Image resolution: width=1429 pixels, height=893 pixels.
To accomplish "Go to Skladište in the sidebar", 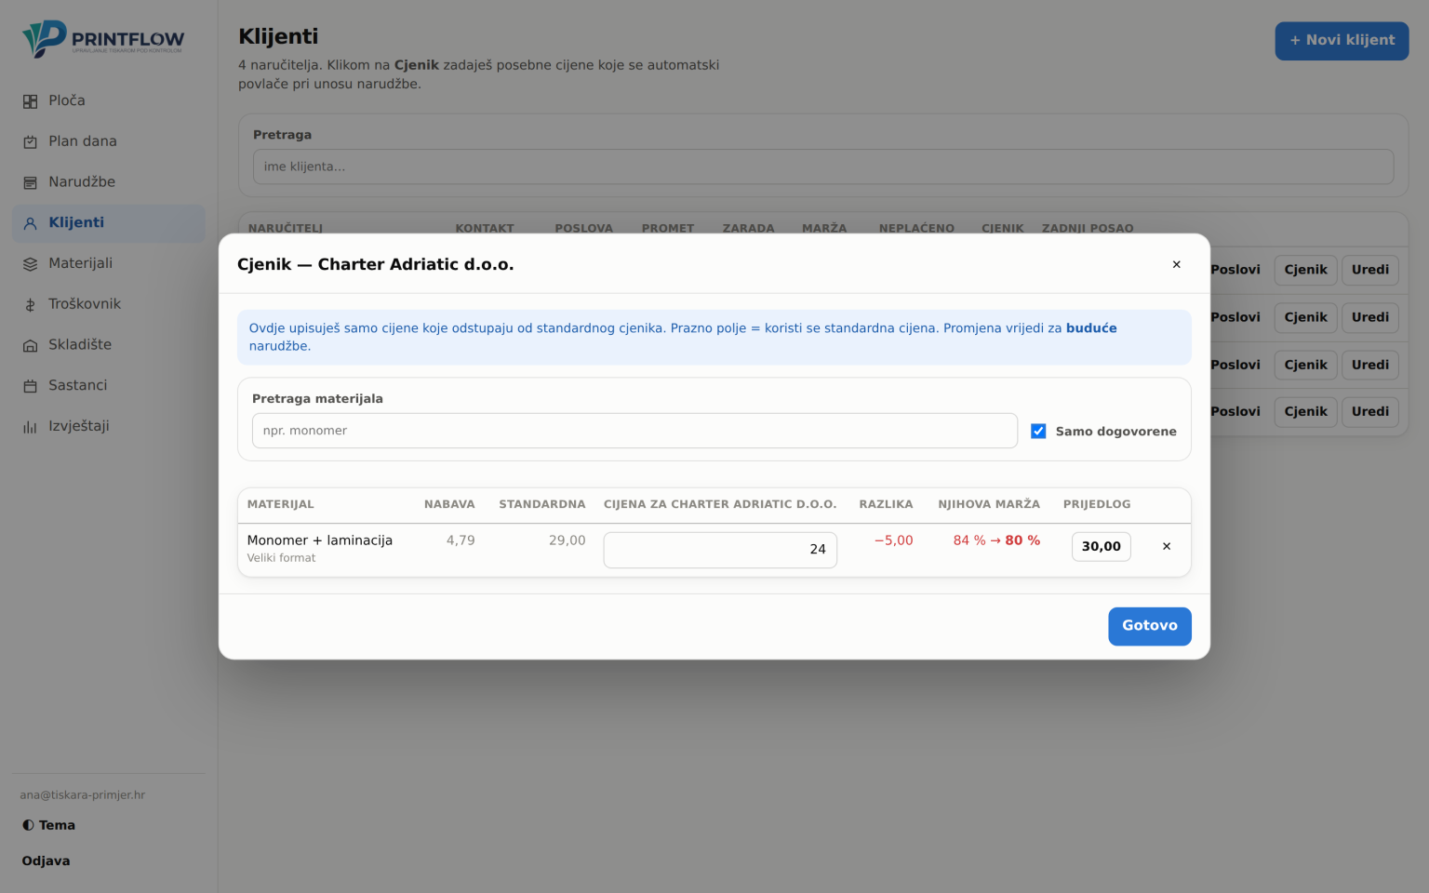I will (x=108, y=345).
